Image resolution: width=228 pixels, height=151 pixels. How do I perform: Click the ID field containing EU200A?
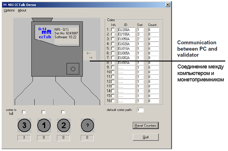[126, 30]
